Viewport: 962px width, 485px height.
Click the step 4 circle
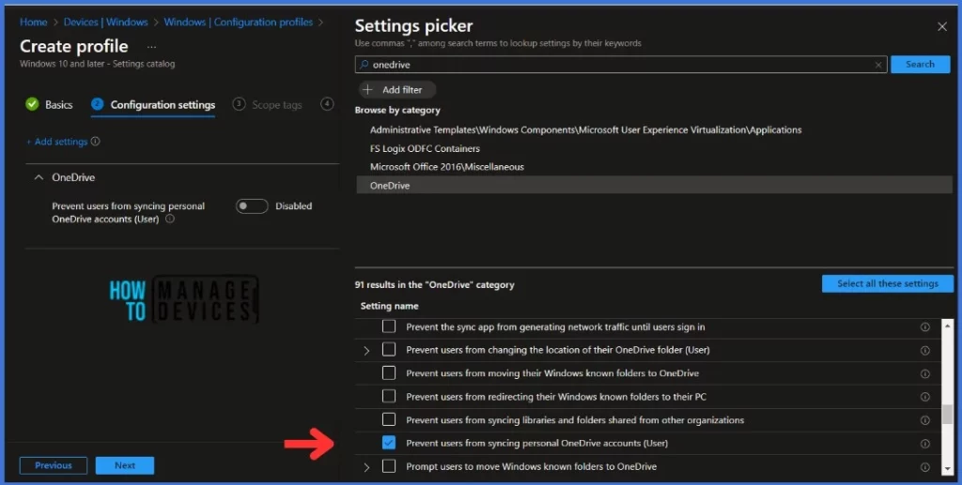[327, 104]
